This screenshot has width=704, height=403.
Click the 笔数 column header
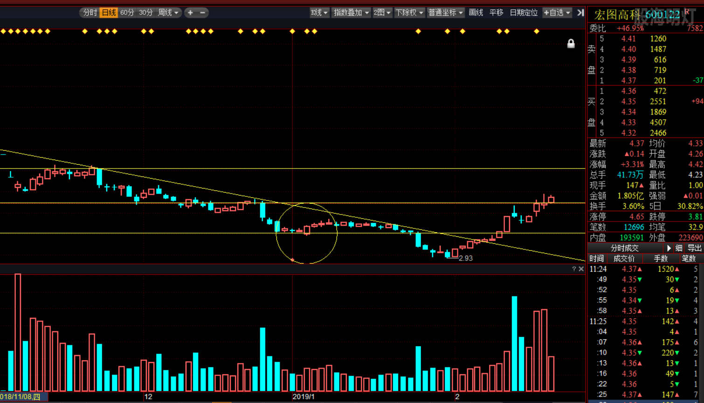tap(689, 258)
